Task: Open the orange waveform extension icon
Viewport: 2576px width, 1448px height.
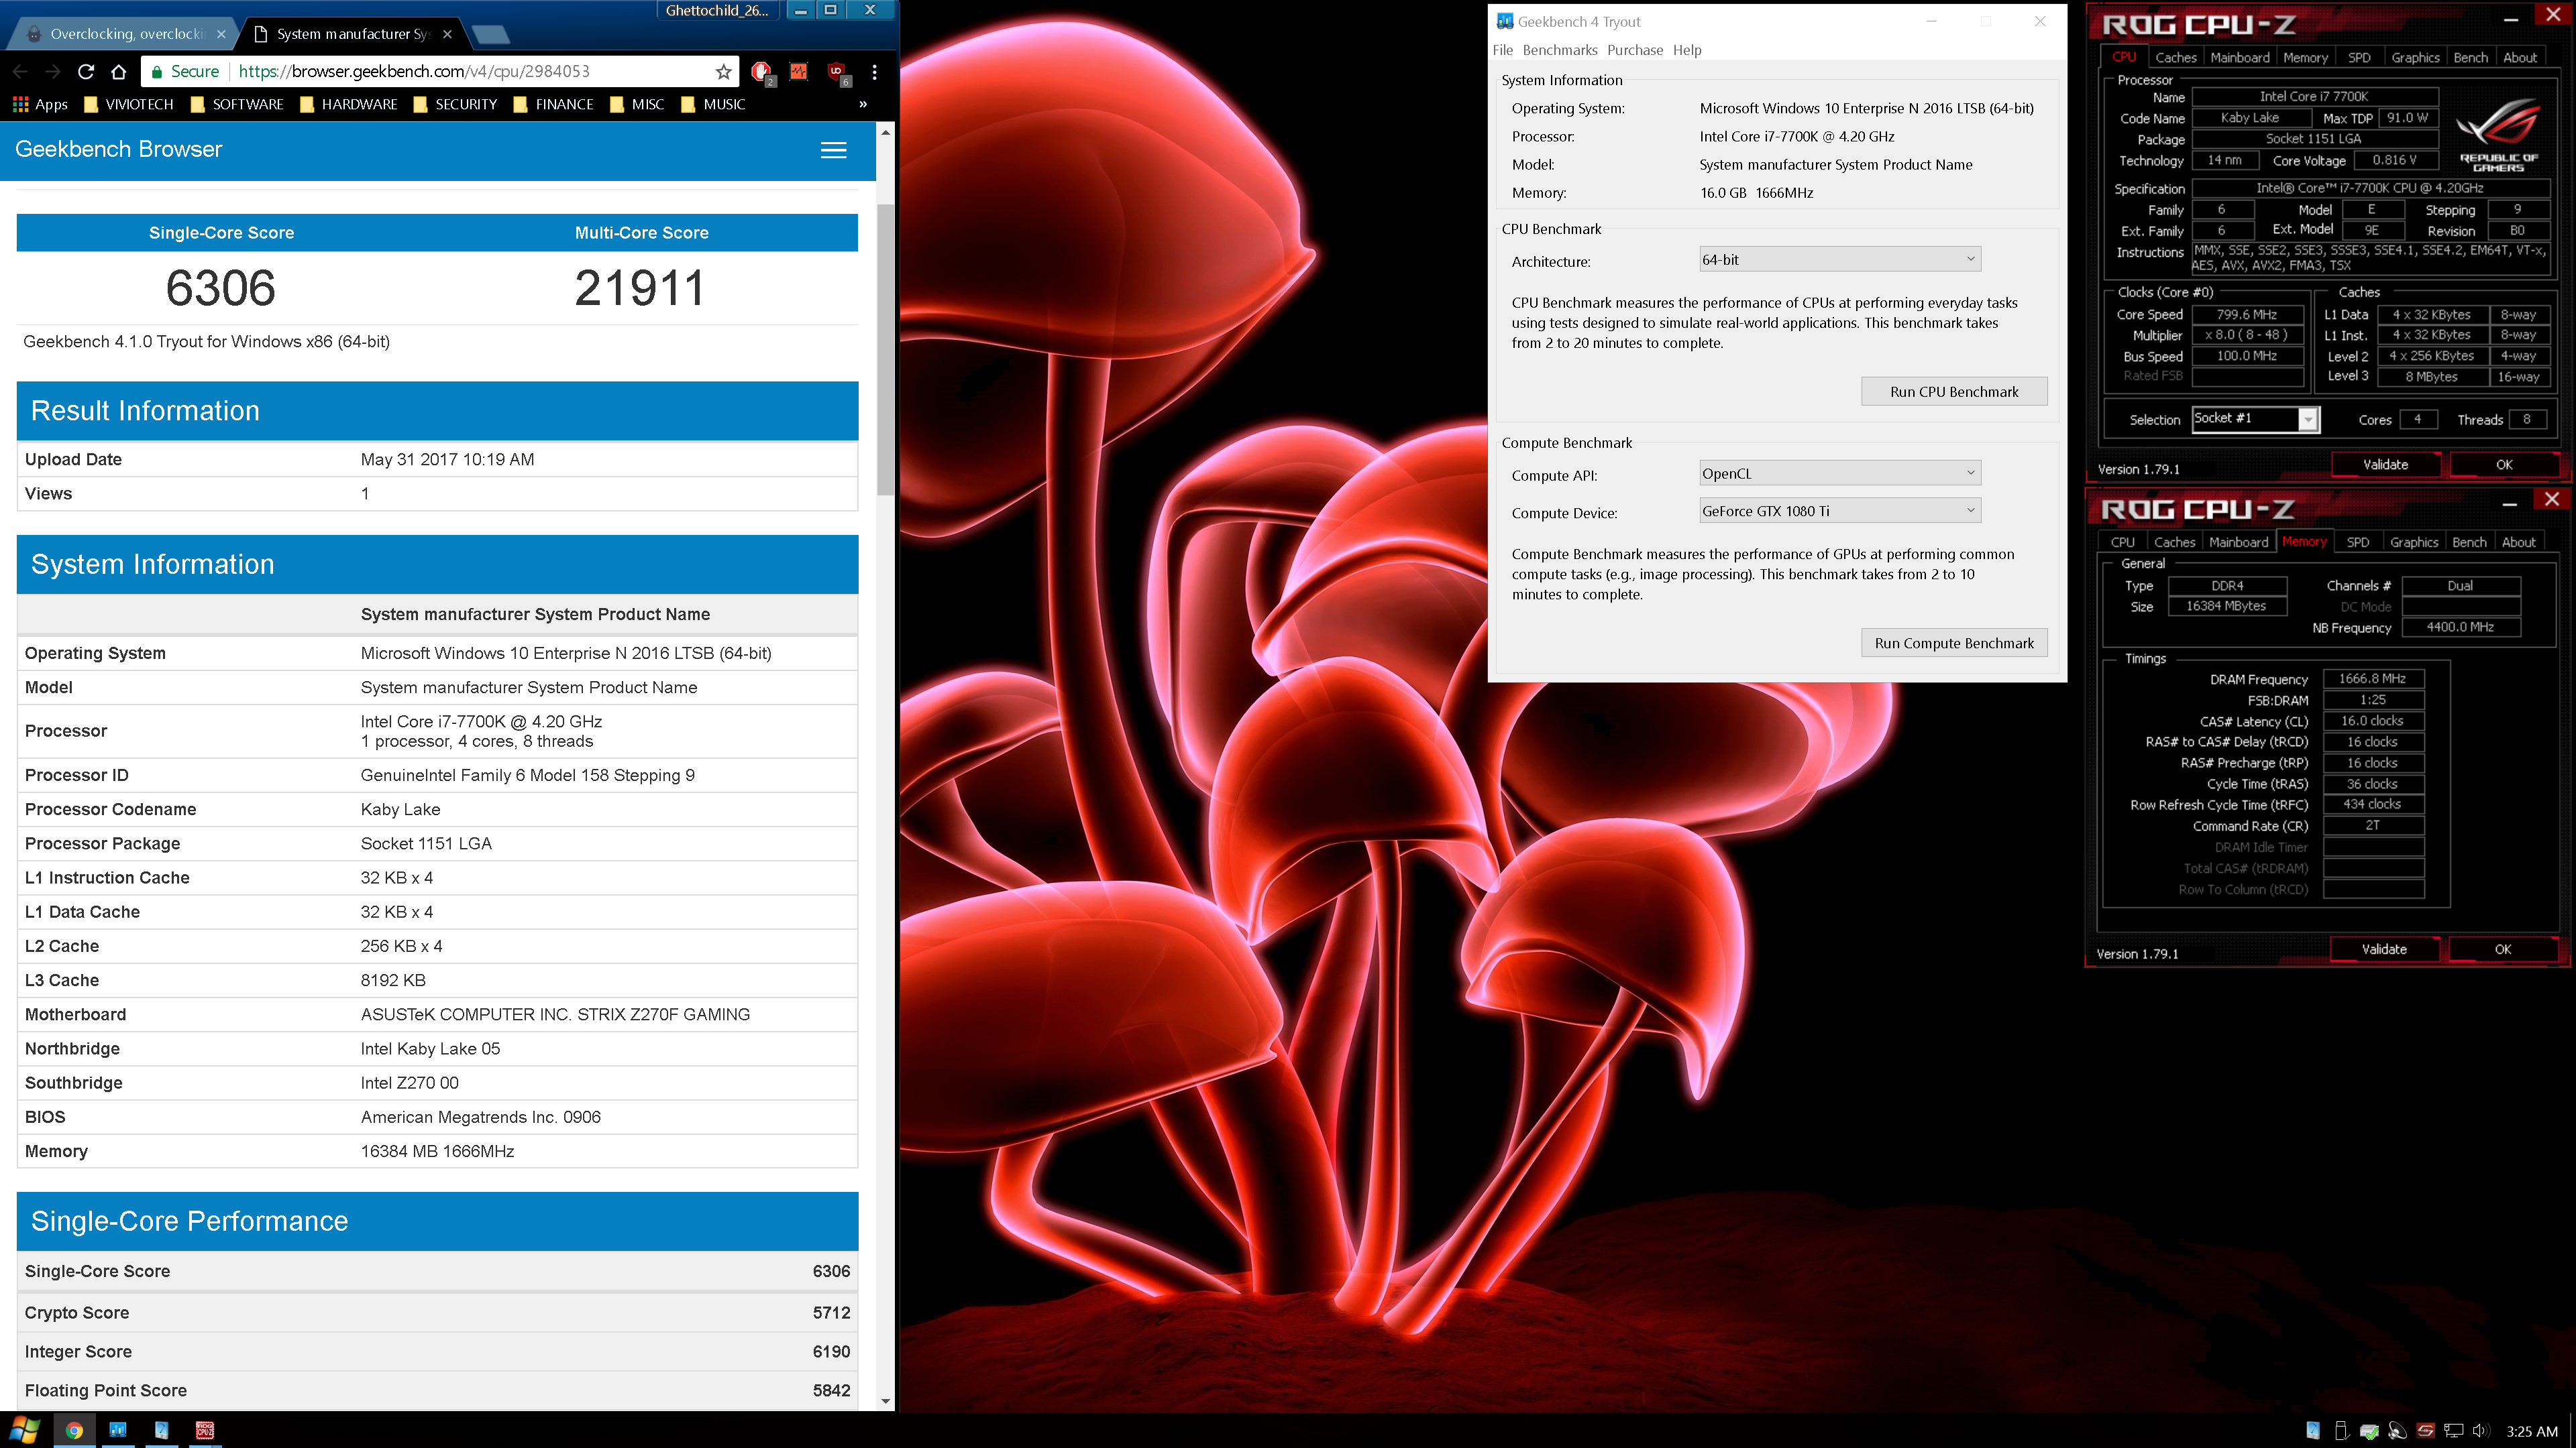Action: click(x=799, y=72)
